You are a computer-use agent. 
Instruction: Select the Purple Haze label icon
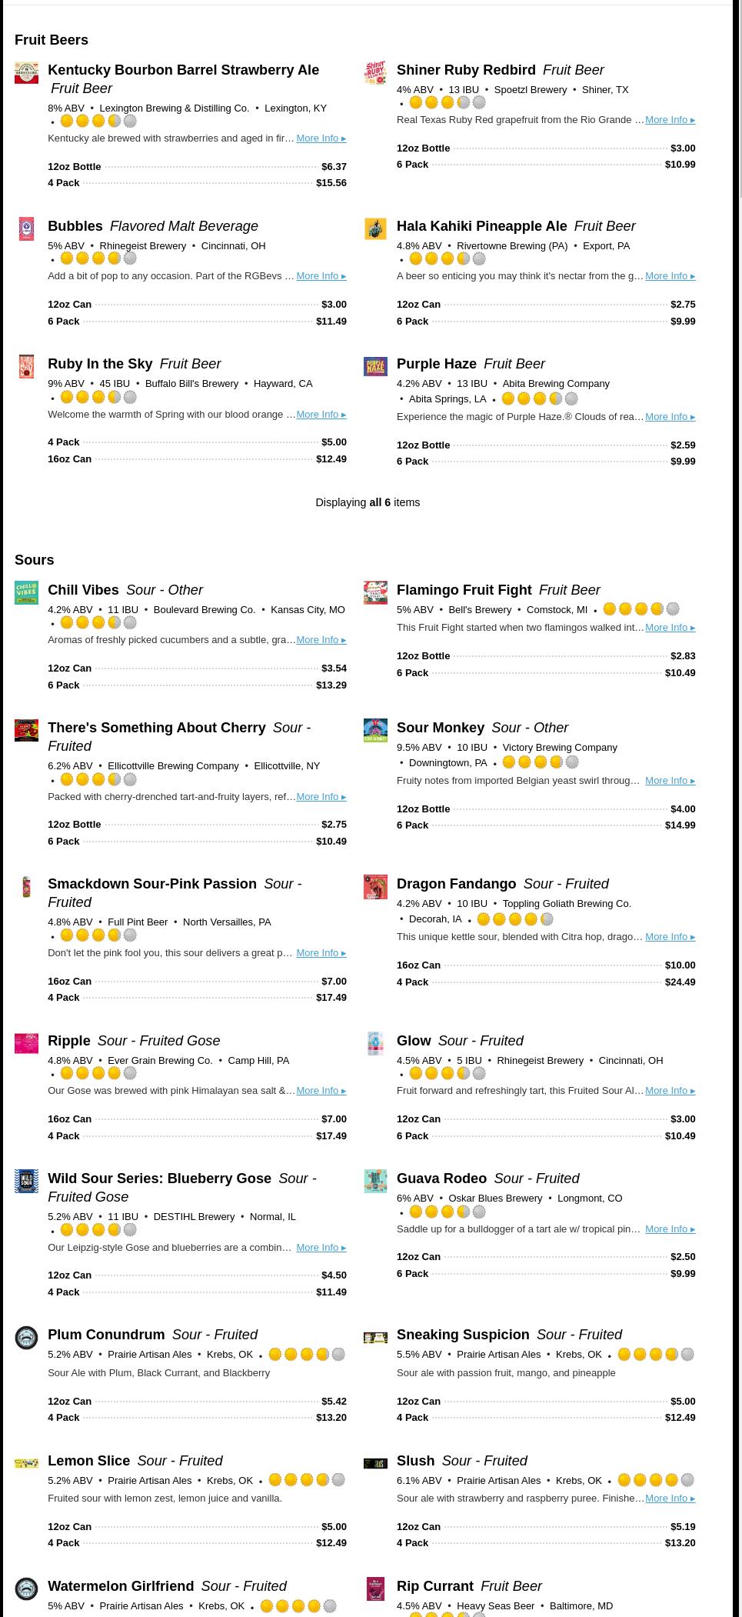(x=375, y=367)
